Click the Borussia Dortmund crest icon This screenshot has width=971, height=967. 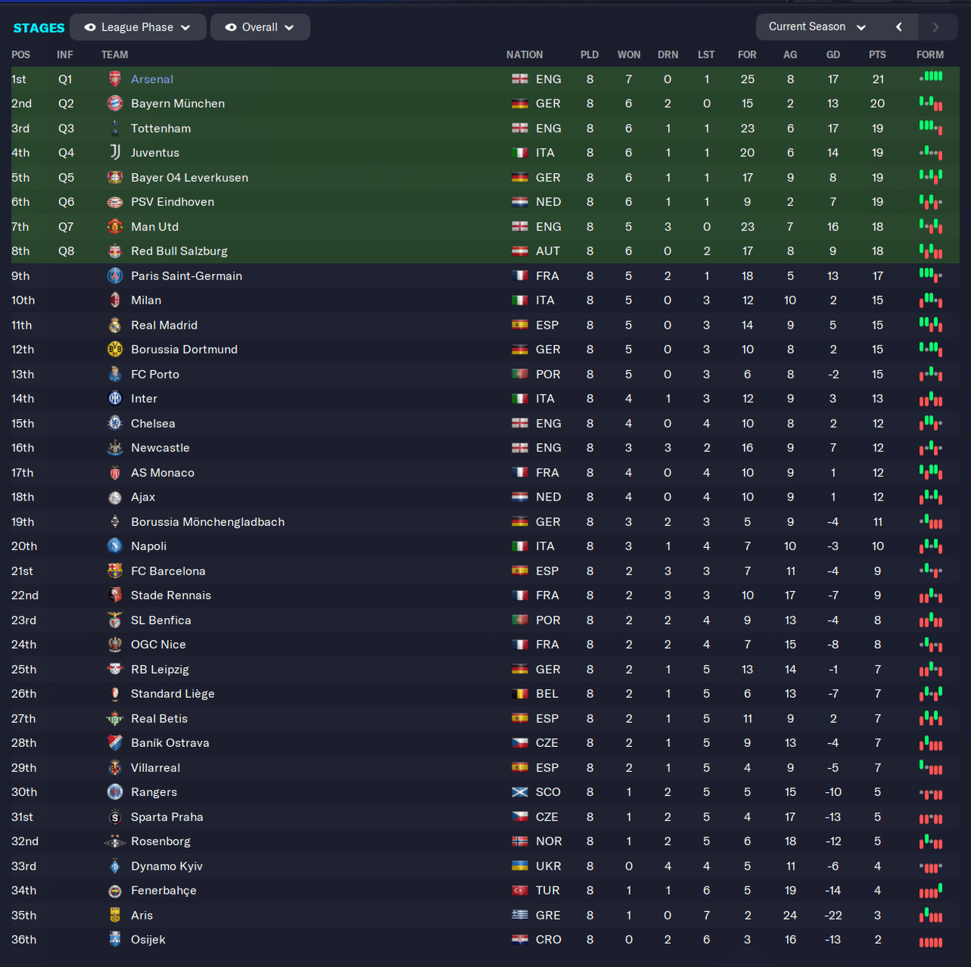(x=115, y=349)
